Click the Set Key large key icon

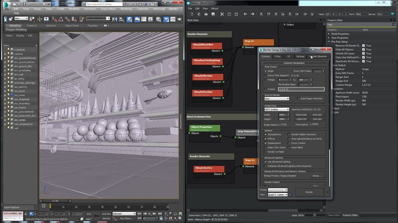(x=97, y=216)
